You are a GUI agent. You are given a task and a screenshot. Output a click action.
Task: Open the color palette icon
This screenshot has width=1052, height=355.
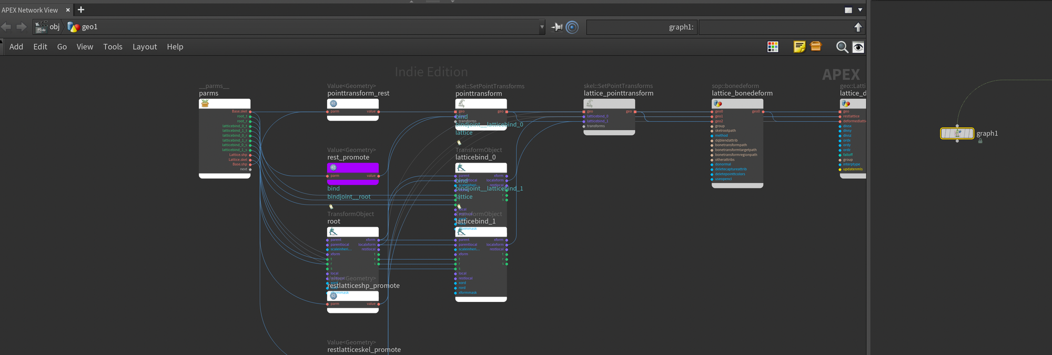[773, 47]
